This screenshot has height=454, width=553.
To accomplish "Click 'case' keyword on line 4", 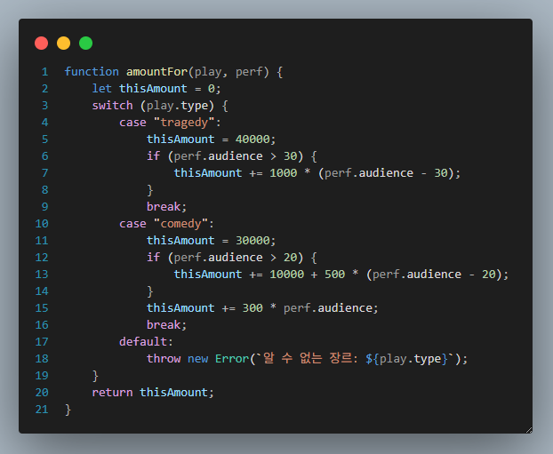I will 132,123.
